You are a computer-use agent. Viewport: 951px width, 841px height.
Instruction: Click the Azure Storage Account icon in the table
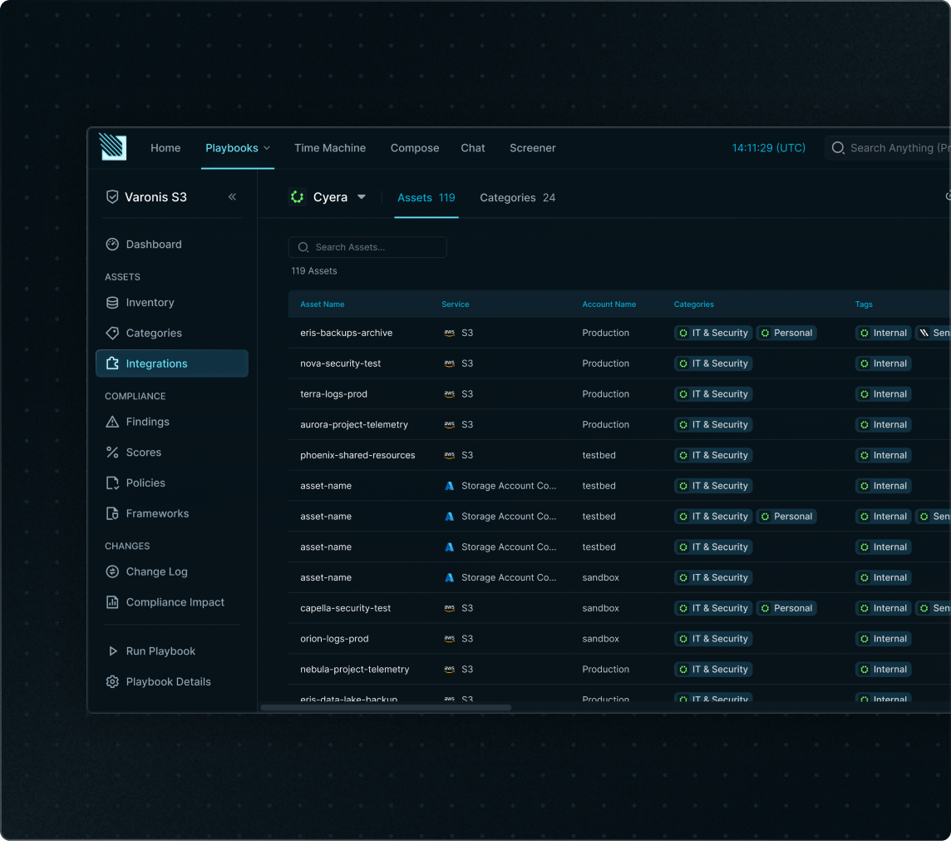[x=448, y=485]
